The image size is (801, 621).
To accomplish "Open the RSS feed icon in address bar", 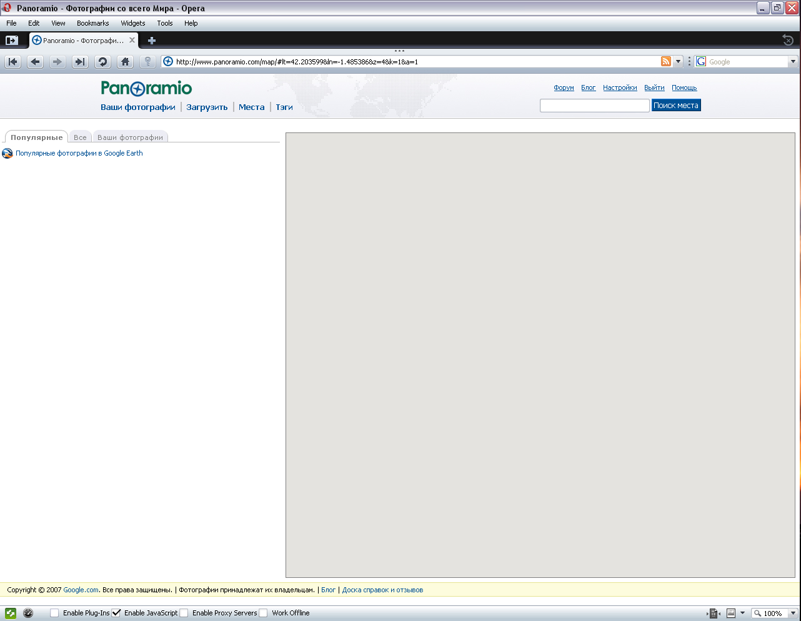I will click(666, 61).
